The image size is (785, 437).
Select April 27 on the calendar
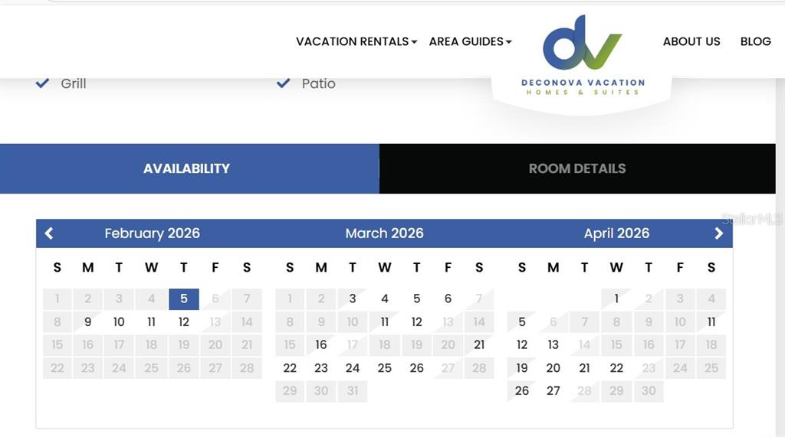[553, 391]
